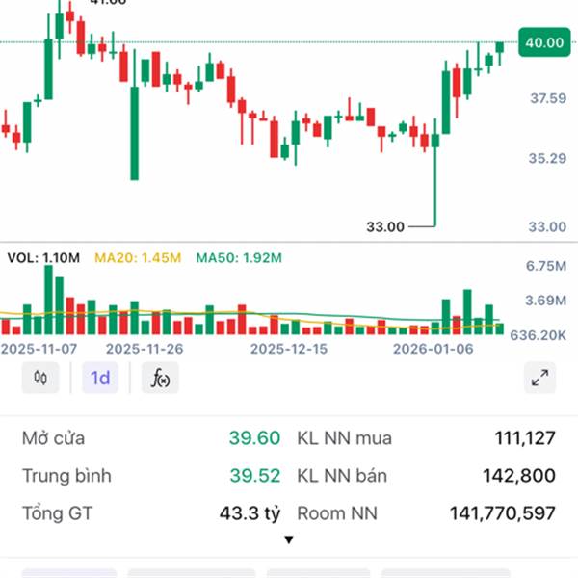Click the MA20: 1.45M indicator label
The image size is (578, 578).
[x=138, y=257]
